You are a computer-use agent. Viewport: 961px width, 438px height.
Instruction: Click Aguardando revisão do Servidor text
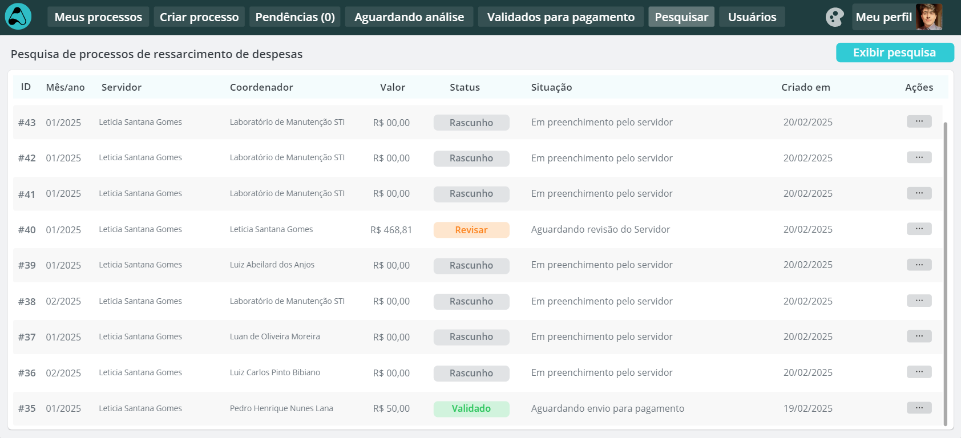(x=600, y=229)
